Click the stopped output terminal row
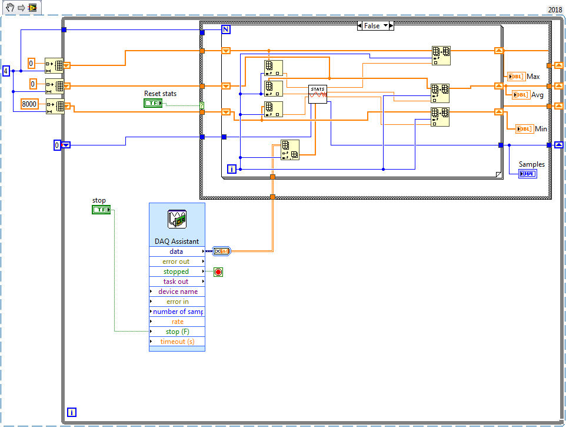 click(177, 272)
